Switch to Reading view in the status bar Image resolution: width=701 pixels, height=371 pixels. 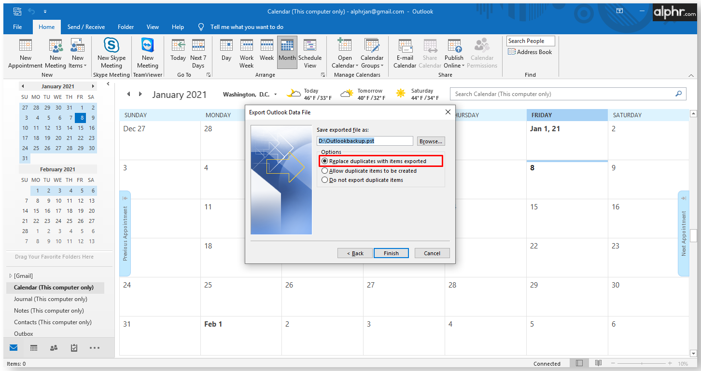tap(599, 363)
